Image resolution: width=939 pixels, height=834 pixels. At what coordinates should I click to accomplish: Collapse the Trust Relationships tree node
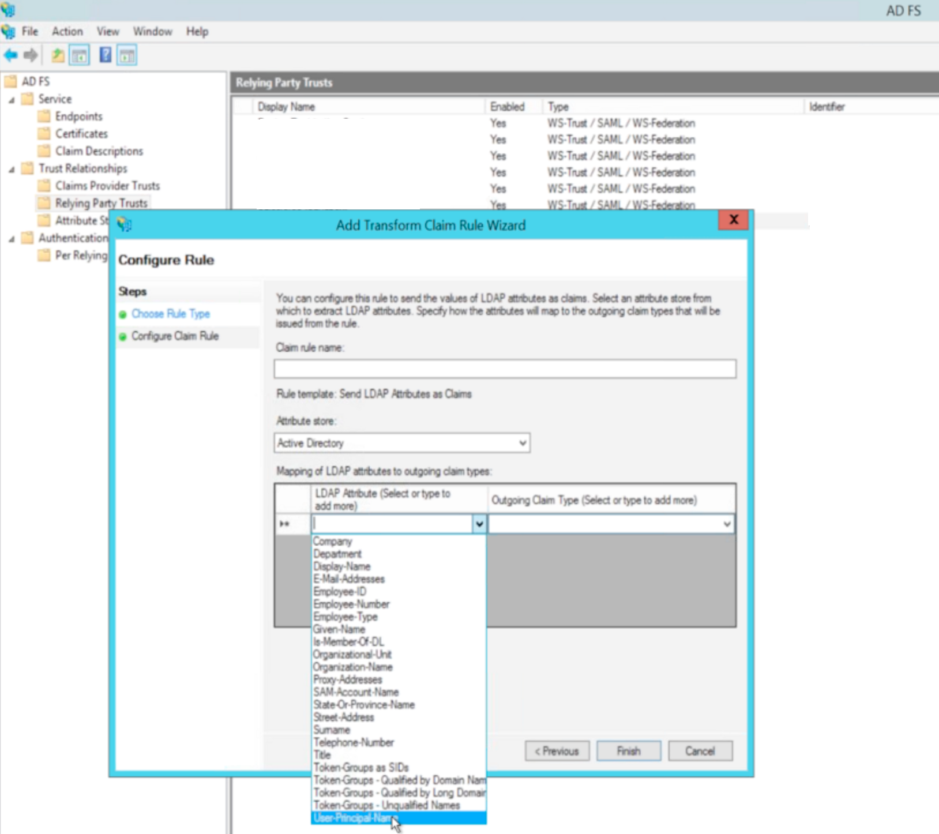pyautogui.click(x=12, y=170)
